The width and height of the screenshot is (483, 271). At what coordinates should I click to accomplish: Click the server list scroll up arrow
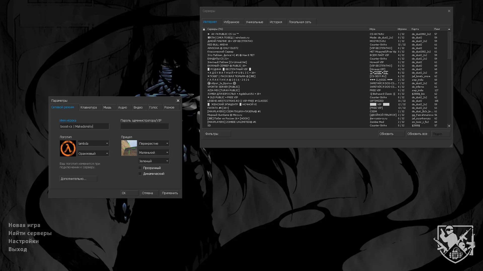coord(449,29)
